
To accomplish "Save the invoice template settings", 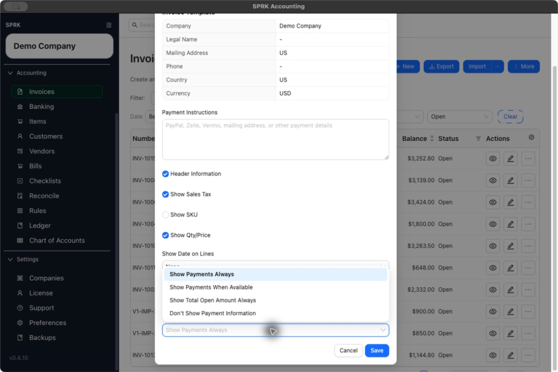I will point(377,351).
